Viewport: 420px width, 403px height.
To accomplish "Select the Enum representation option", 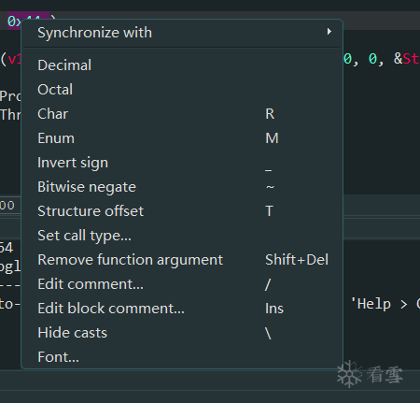I will tap(182, 138).
